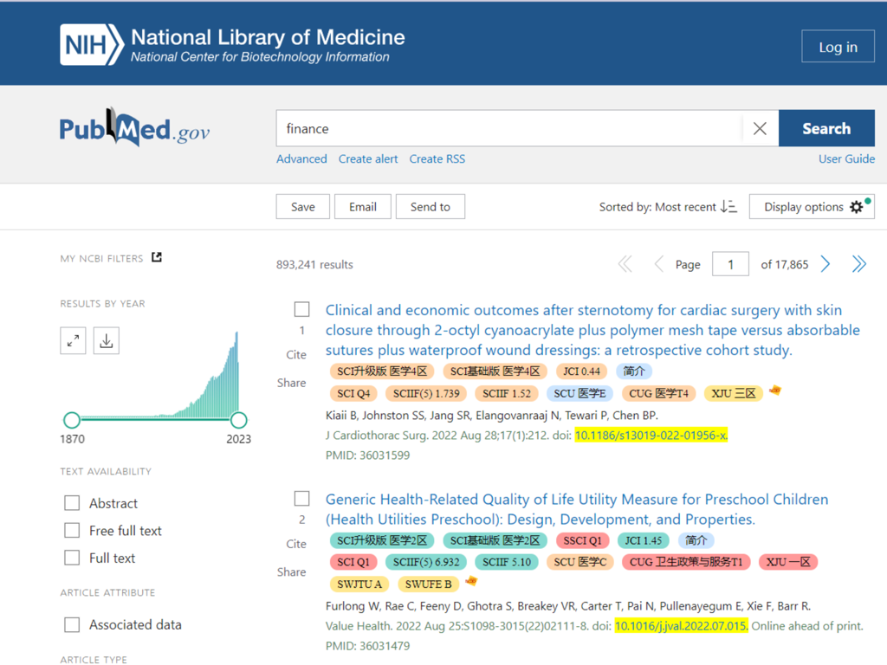Enable the Abstract text availability filter
This screenshot has height=665, width=887.
click(x=72, y=502)
